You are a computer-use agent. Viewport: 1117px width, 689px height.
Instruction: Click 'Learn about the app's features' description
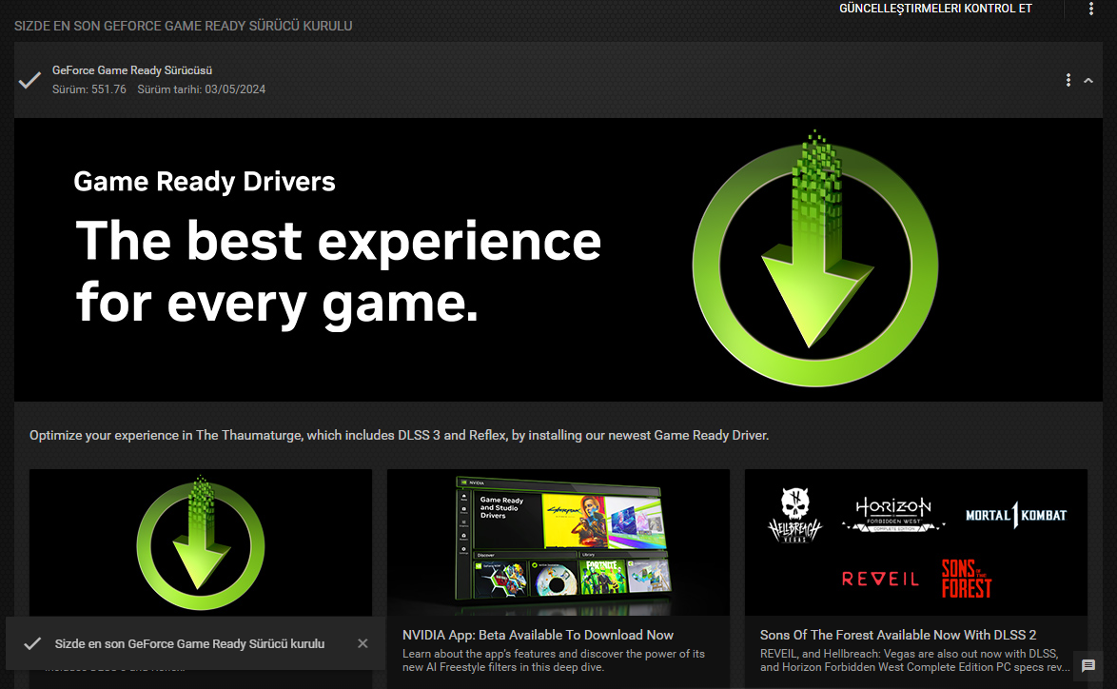(x=554, y=660)
